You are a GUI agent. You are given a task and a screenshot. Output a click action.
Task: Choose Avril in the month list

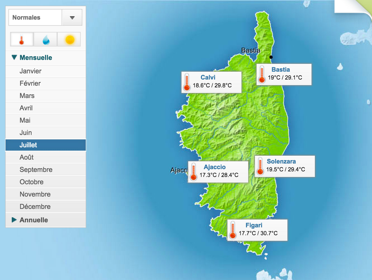coord(46,108)
